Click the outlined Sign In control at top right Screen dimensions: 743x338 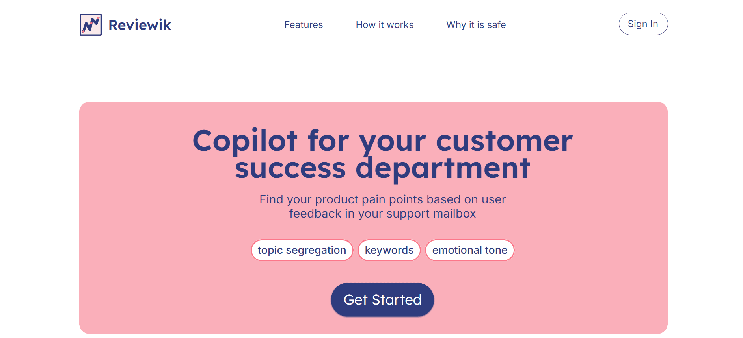point(643,24)
